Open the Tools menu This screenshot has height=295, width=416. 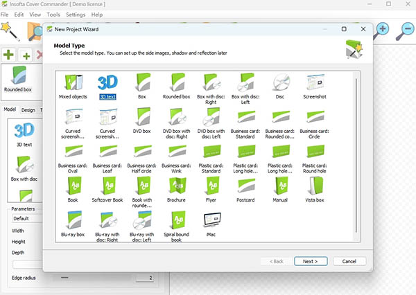53,15
